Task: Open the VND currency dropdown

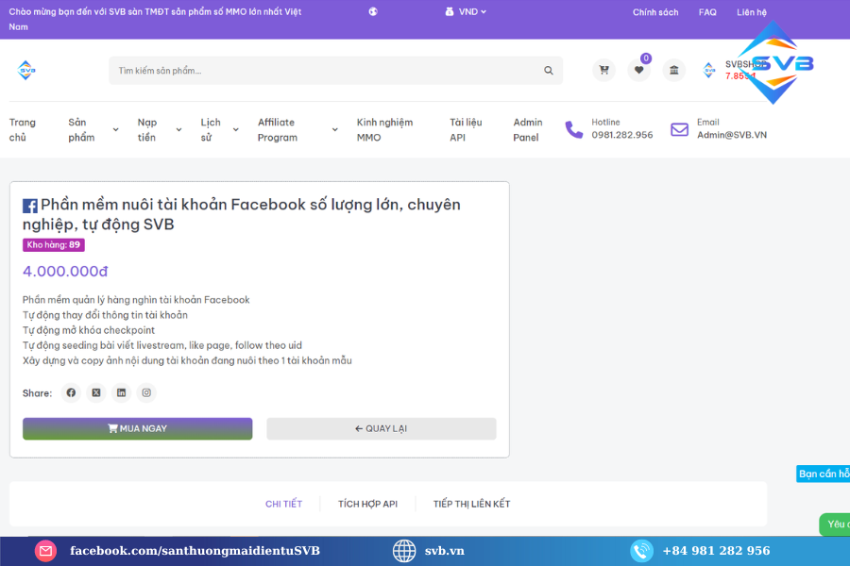Action: tap(466, 12)
